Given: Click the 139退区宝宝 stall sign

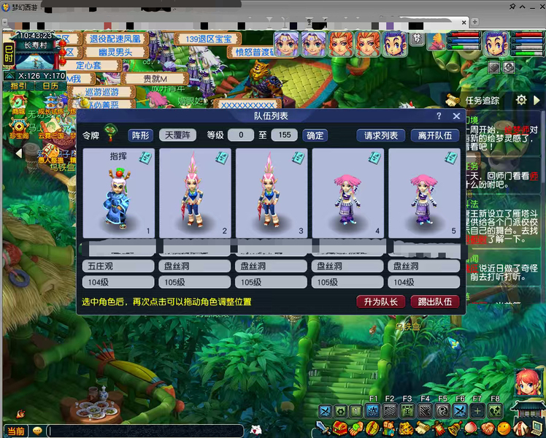Looking at the screenshot, I should (x=208, y=39).
